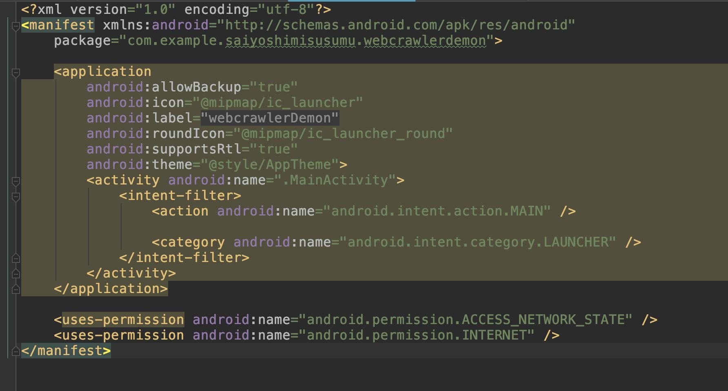Click the version="1.0" attribute text
The width and height of the screenshot is (728, 391).
tap(123, 9)
